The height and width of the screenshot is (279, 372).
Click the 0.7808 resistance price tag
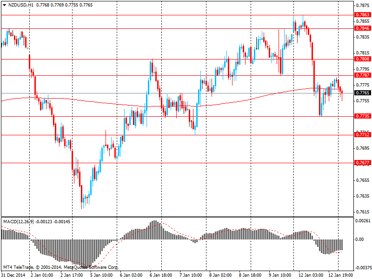pos(362,59)
